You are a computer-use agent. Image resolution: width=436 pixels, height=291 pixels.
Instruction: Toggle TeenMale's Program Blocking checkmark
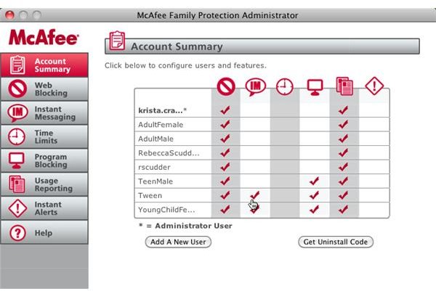(314, 181)
